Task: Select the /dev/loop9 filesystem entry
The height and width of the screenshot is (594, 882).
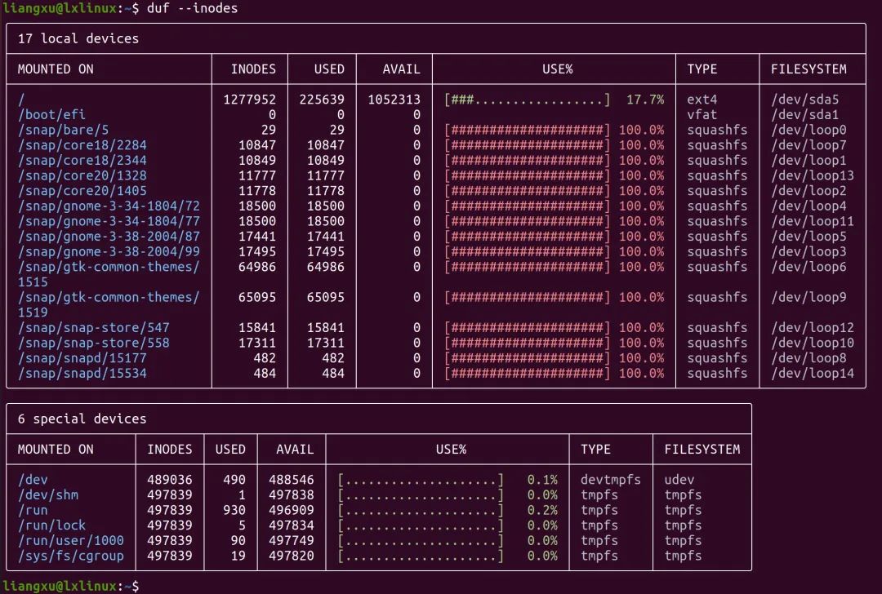Action: coord(808,297)
